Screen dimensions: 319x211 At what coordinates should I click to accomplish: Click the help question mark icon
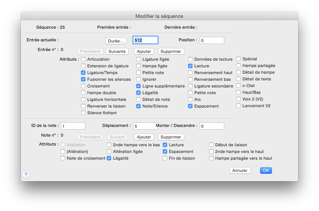point(26,175)
